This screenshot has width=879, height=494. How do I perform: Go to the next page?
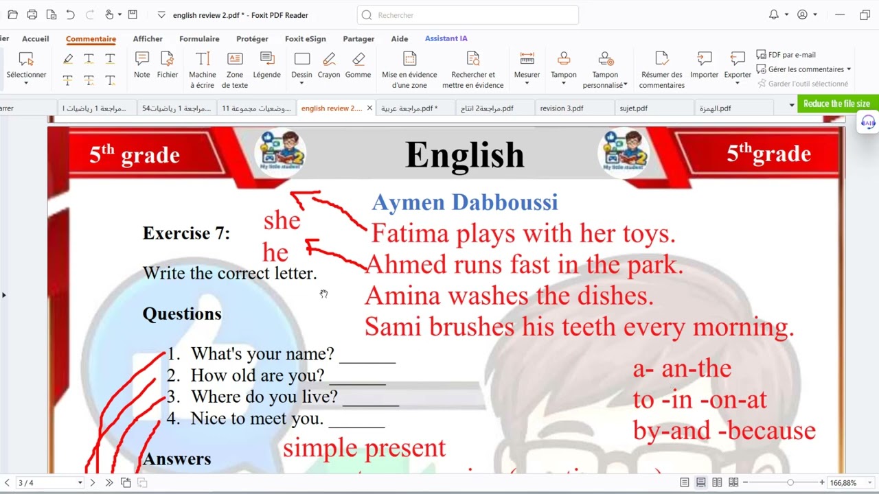(x=93, y=483)
